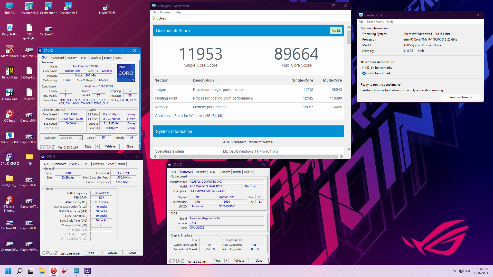Open the This PC desktop icon
This screenshot has height=277, width=493.
10,8
